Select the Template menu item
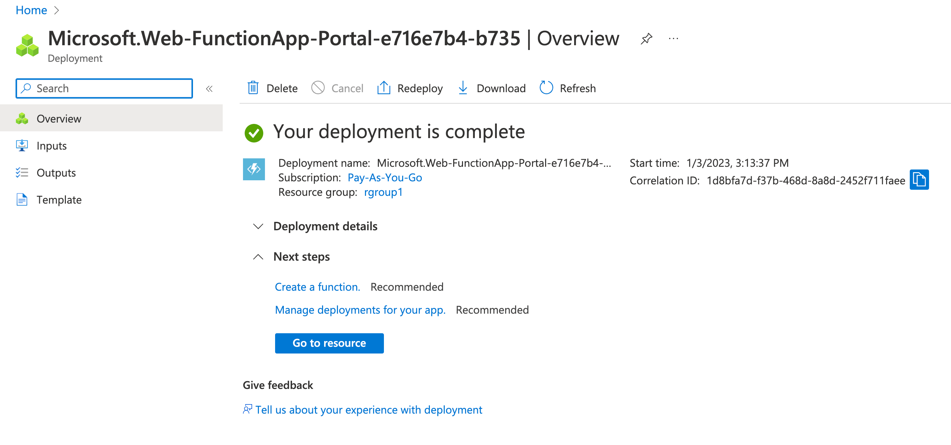This screenshot has width=951, height=445. [59, 200]
